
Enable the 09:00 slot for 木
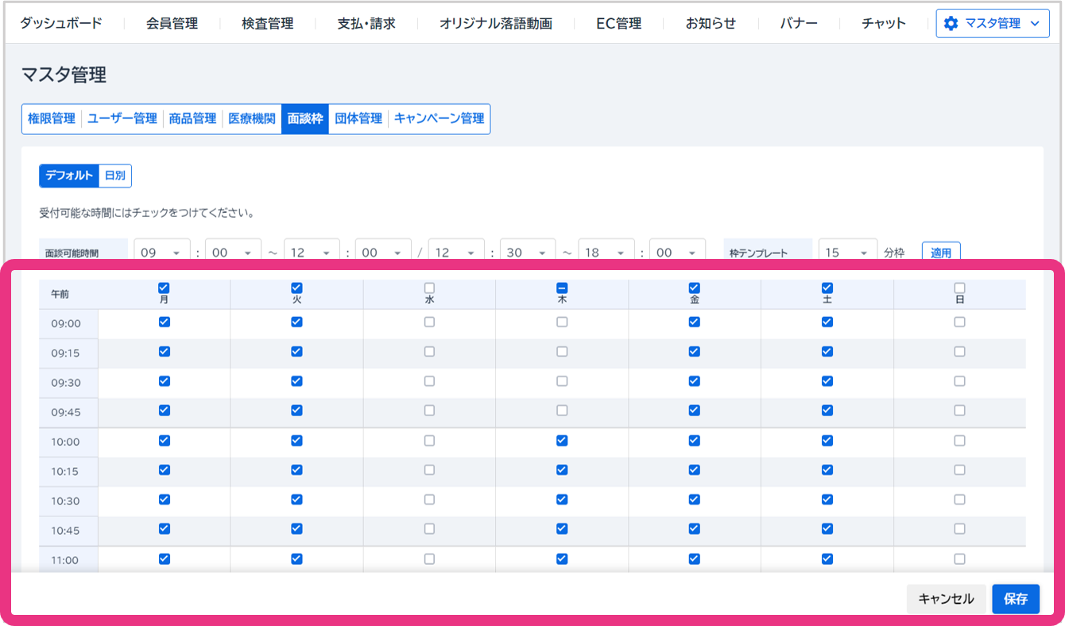point(562,323)
